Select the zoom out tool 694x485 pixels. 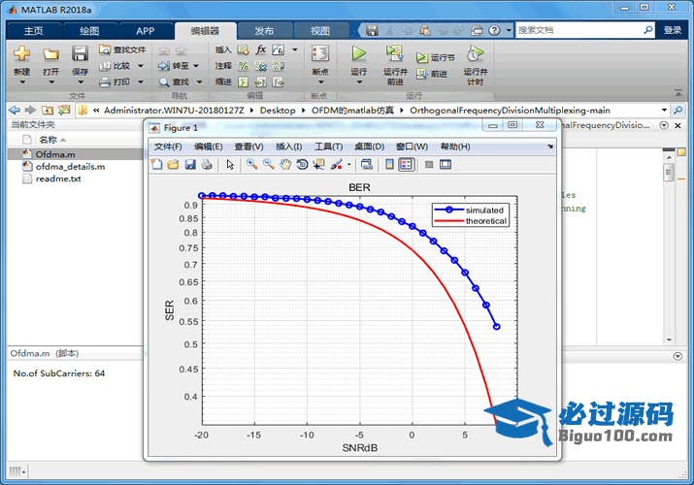269,165
